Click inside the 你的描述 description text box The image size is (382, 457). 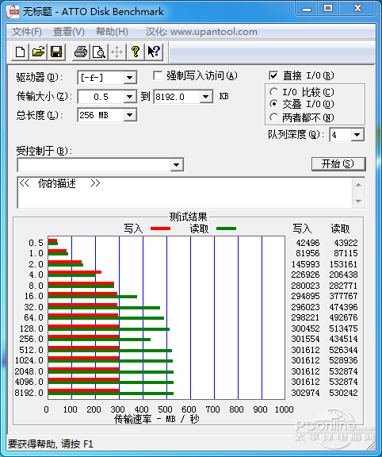click(185, 192)
